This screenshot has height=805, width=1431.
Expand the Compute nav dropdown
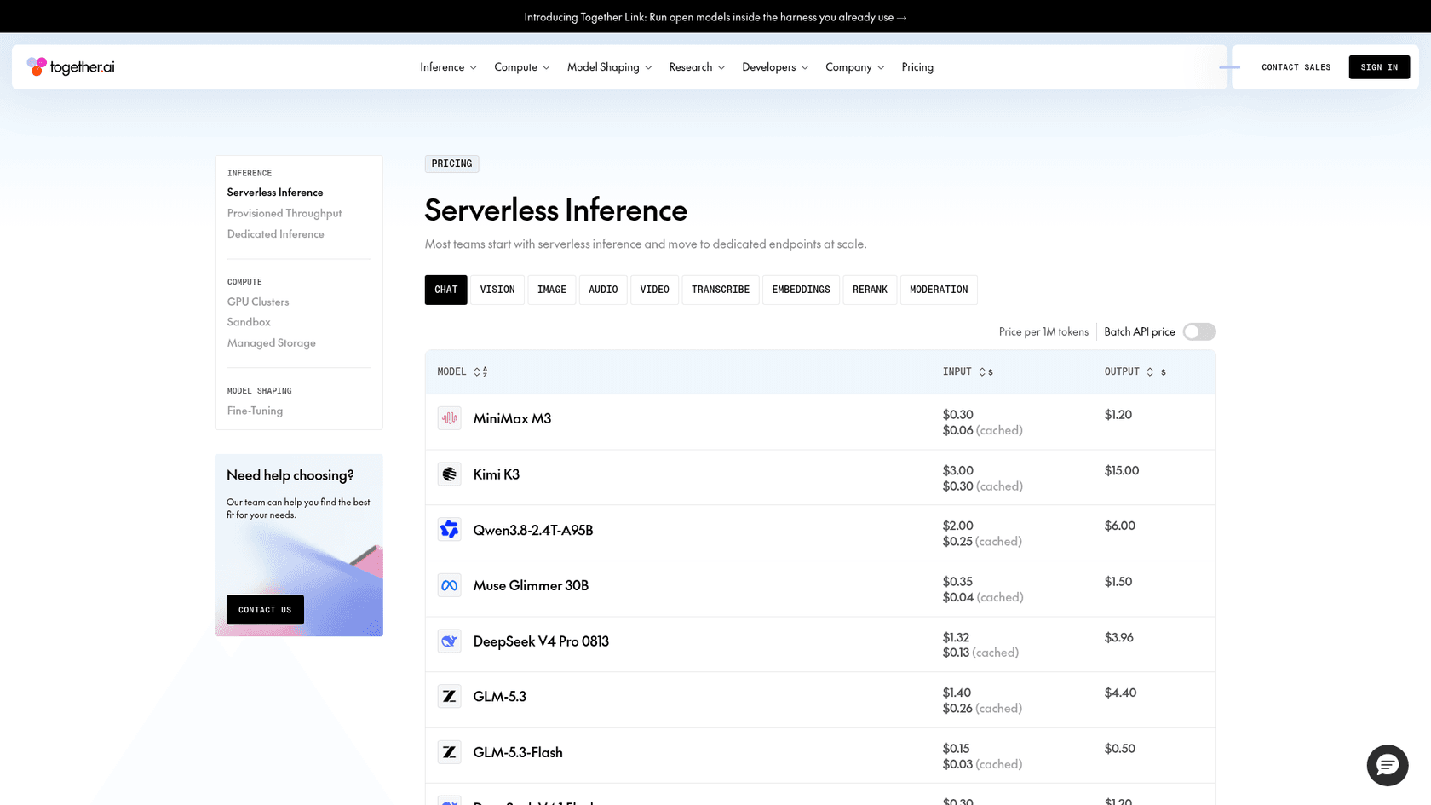tap(522, 66)
